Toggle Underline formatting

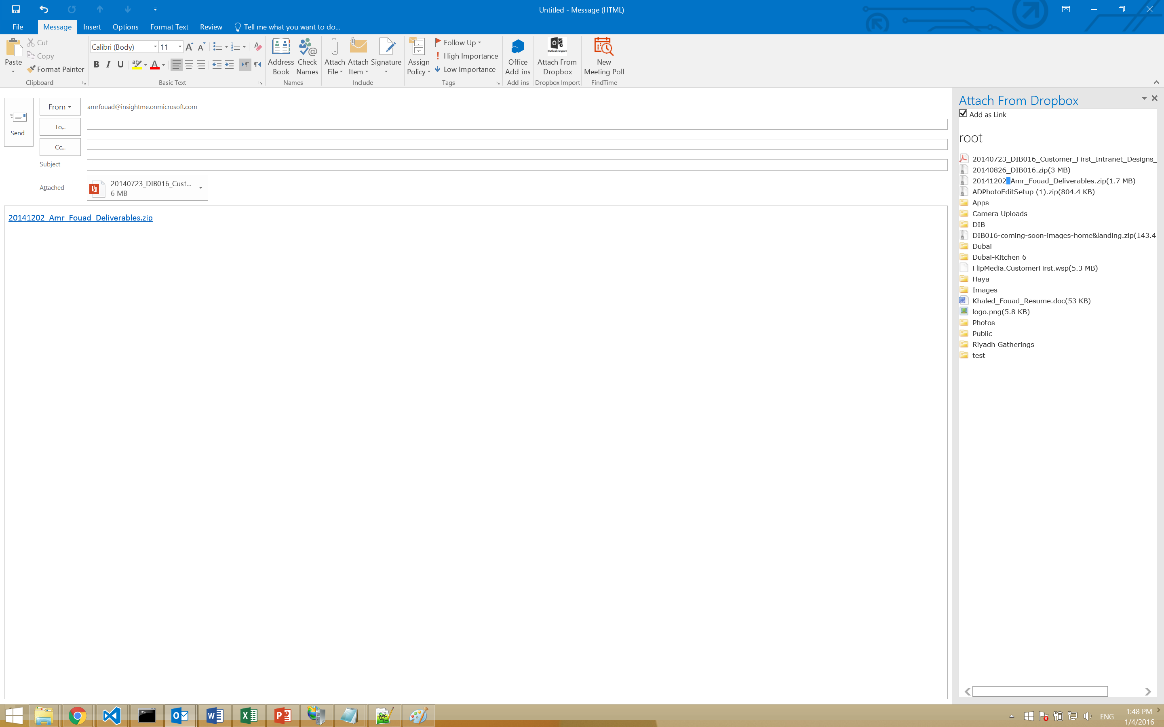tap(121, 65)
